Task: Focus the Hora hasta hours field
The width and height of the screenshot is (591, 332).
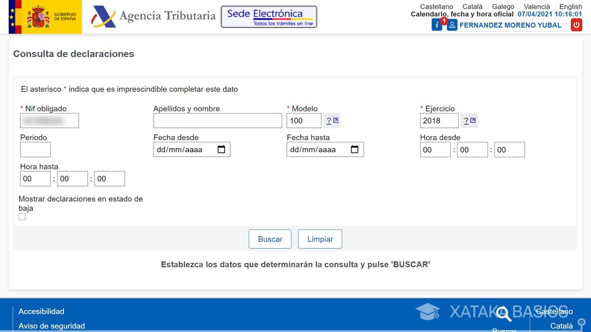Action: (x=35, y=179)
